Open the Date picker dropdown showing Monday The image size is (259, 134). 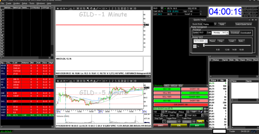(227, 33)
